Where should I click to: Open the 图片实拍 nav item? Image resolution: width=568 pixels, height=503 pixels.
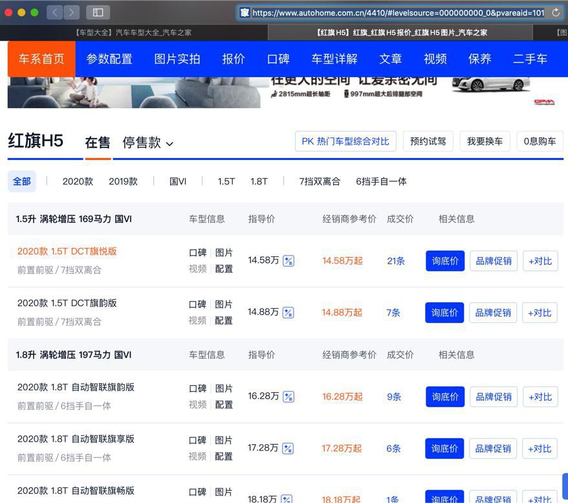tap(177, 59)
